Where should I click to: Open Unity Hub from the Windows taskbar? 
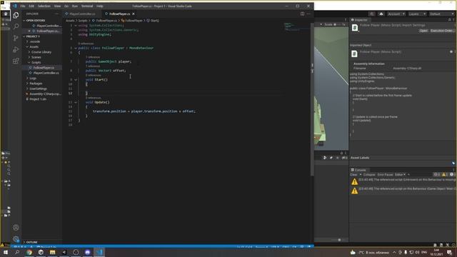click(x=41, y=252)
